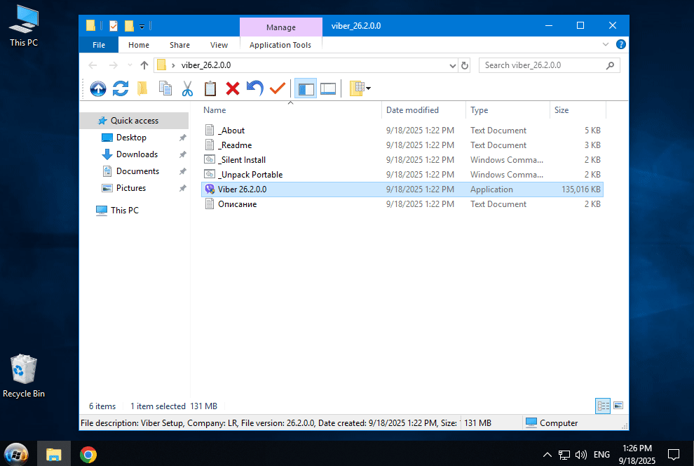Click the Copy documents toolbar icon

165,88
